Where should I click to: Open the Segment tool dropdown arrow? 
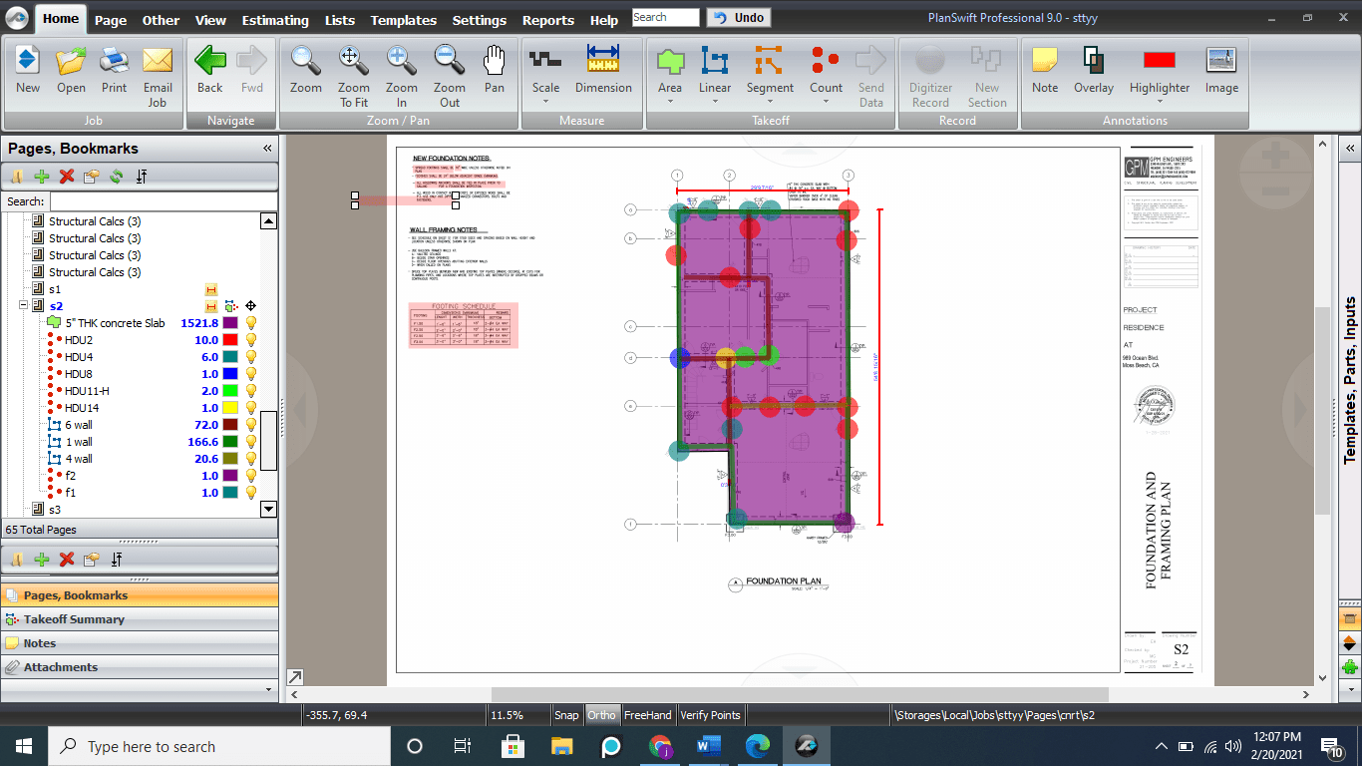770,101
